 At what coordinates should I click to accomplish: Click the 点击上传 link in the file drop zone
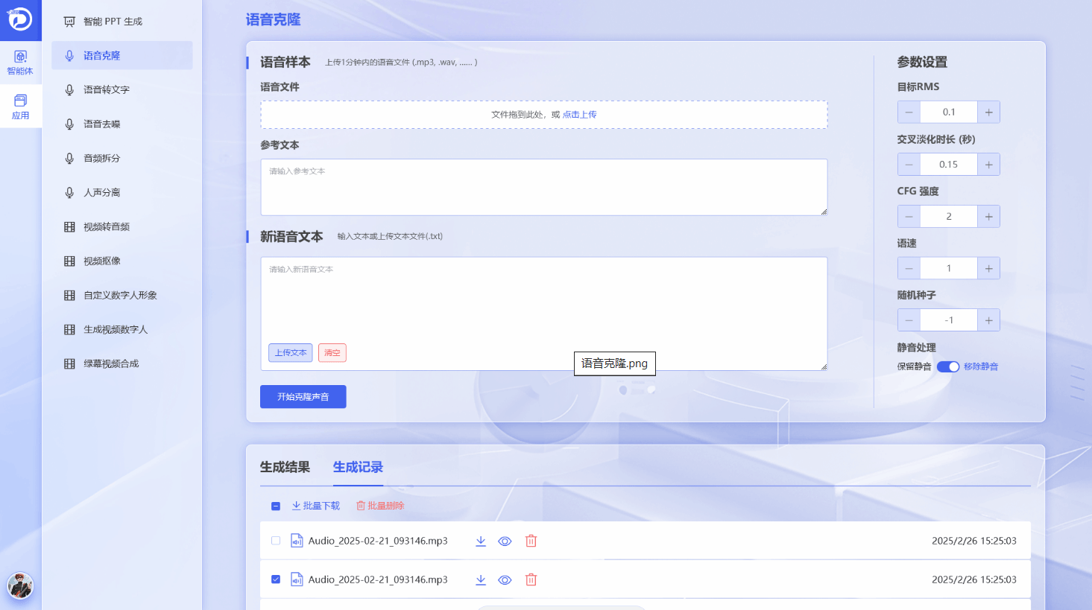click(x=579, y=115)
